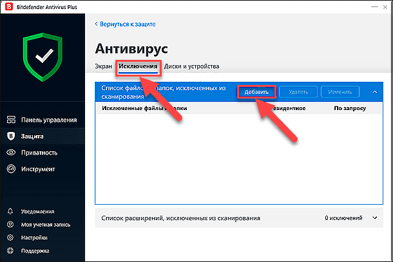Click Список расширений, исключенных из сканирования heading
The width and height of the screenshot is (393, 262).
(180, 218)
